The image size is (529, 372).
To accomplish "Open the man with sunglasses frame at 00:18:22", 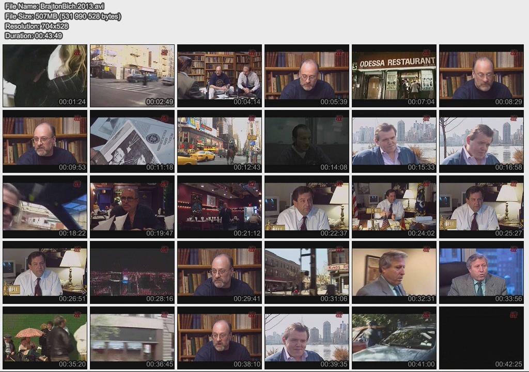I will point(45,206).
